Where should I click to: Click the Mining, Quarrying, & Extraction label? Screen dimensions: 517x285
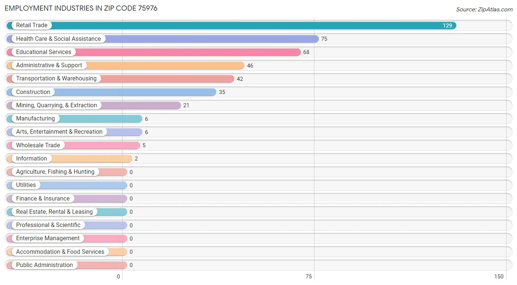click(x=57, y=105)
